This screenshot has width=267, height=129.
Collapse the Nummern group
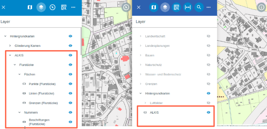click(19, 112)
